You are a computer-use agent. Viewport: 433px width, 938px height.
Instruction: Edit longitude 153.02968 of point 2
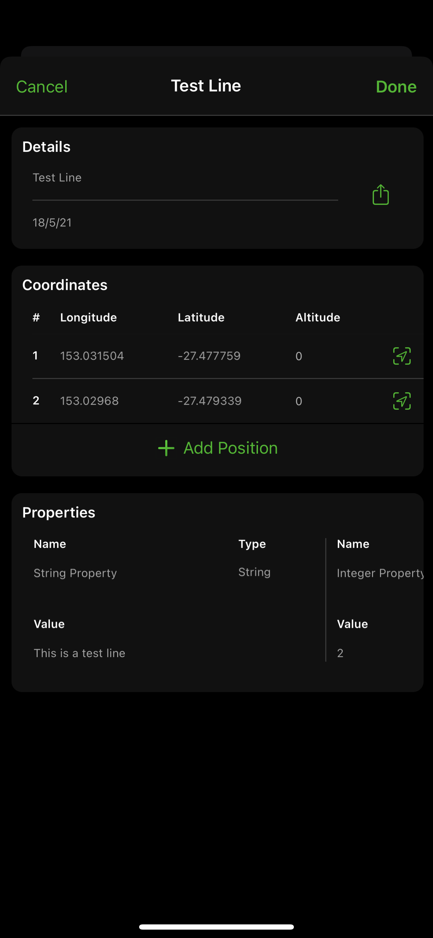coord(90,401)
